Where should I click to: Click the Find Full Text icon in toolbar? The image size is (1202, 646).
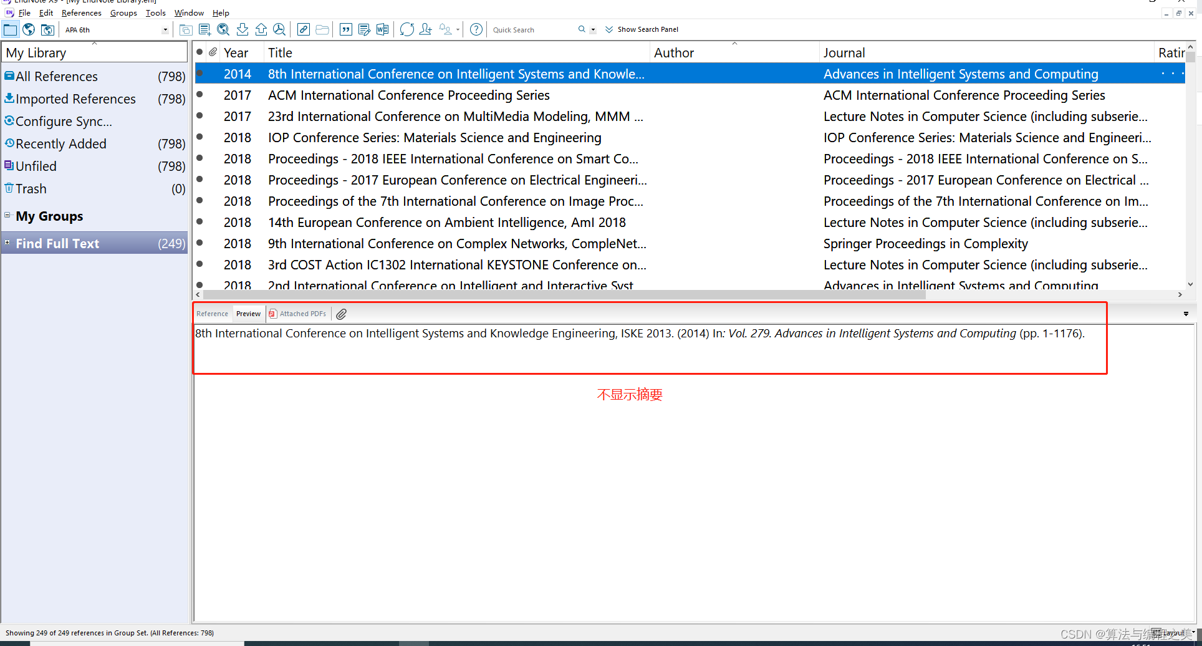click(x=279, y=29)
